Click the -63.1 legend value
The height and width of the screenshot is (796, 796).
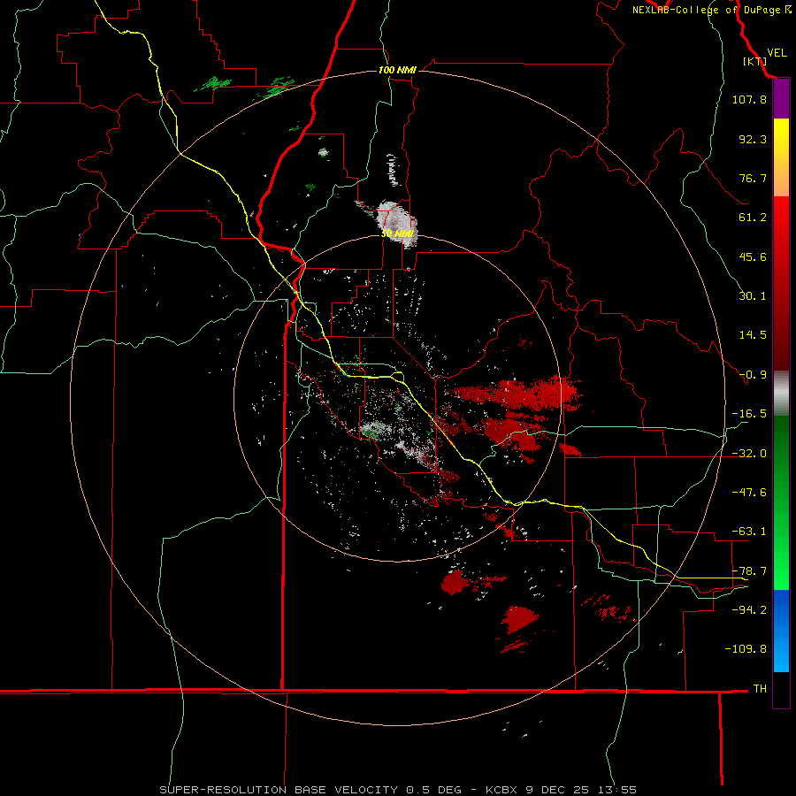point(749,532)
